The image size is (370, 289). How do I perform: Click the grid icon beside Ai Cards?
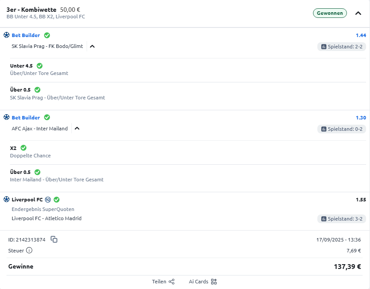click(214, 282)
